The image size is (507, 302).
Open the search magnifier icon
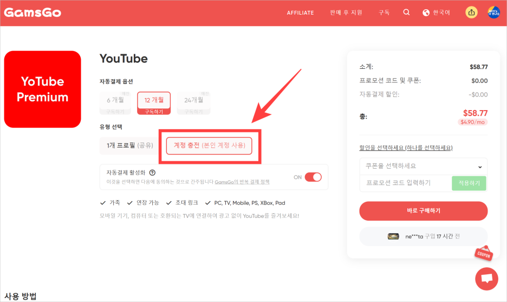point(406,12)
